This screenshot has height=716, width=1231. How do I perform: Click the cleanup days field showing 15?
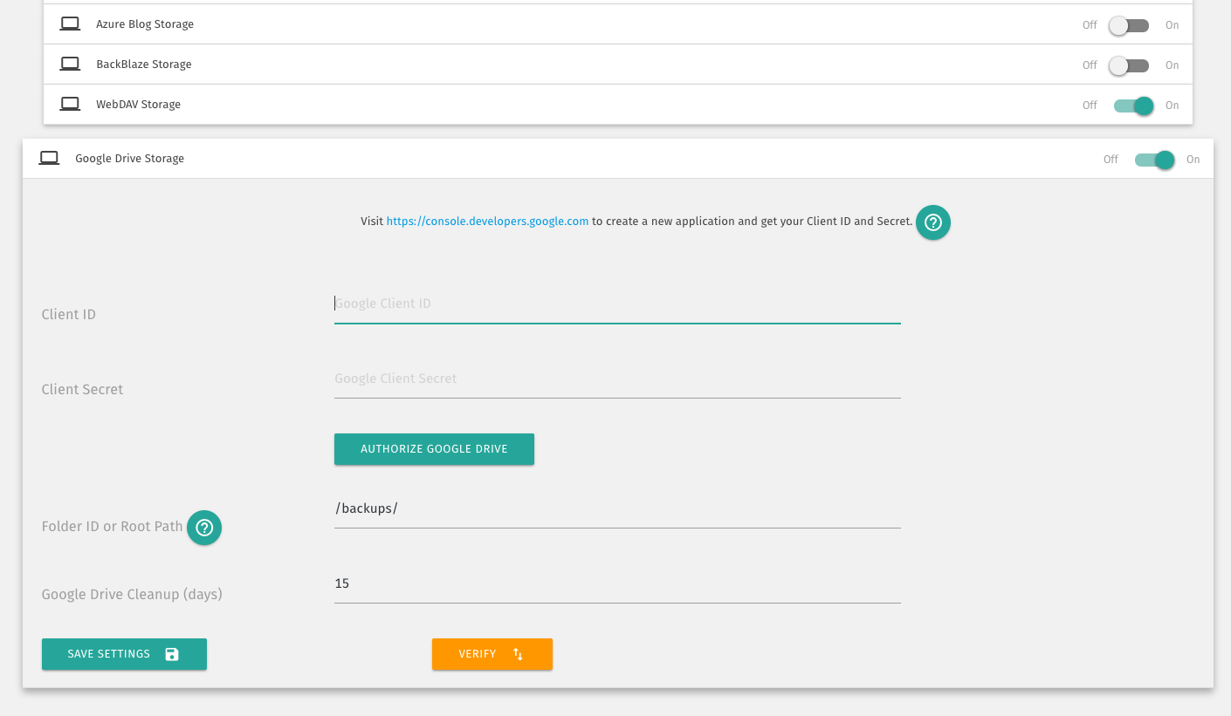[617, 583]
